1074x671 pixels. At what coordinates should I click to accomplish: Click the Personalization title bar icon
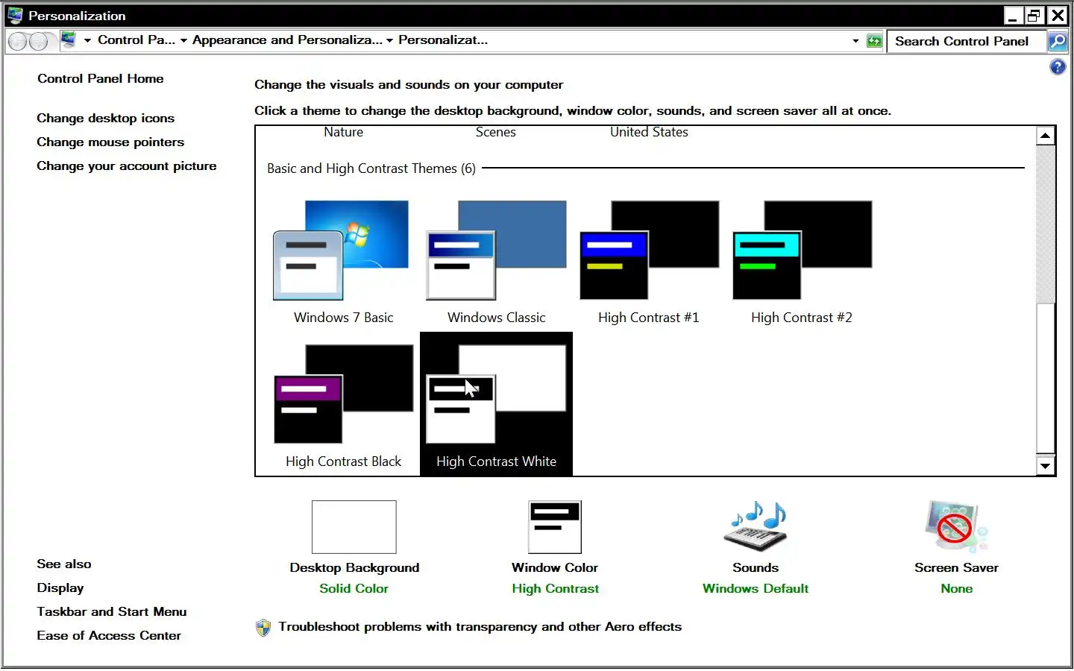click(15, 16)
